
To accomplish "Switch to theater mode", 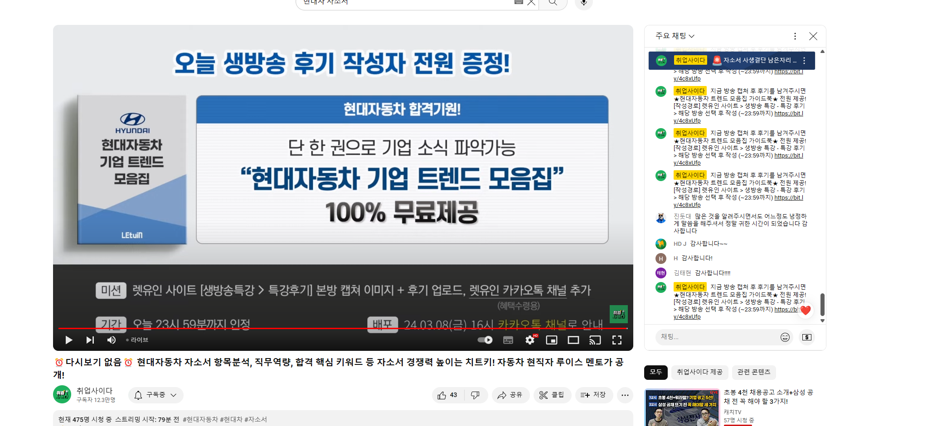I will tap(573, 340).
